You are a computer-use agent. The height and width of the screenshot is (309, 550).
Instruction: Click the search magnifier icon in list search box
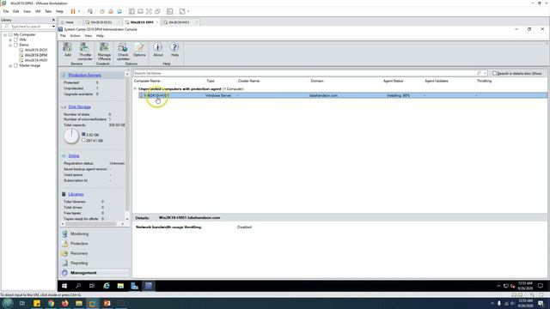click(479, 73)
